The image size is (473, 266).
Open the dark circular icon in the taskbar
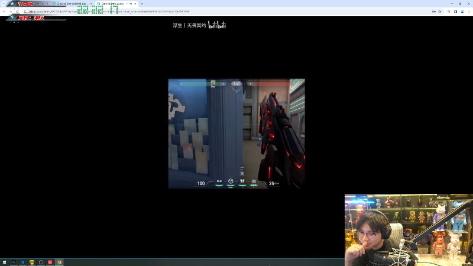tap(41, 262)
